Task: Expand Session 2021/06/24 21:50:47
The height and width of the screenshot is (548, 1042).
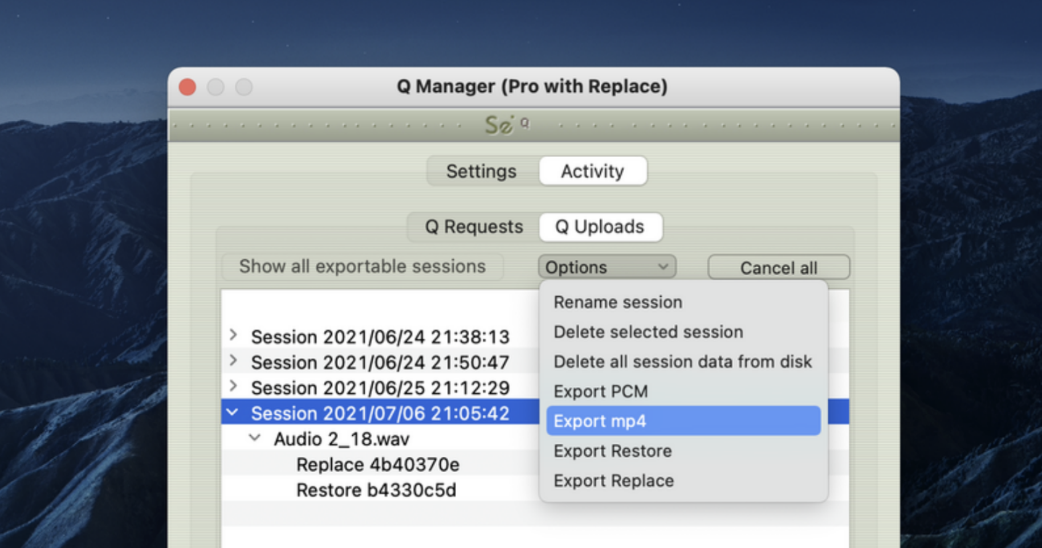Action: (x=233, y=361)
